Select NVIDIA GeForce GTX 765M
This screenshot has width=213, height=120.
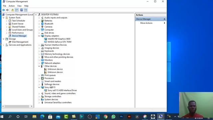tap(60, 42)
